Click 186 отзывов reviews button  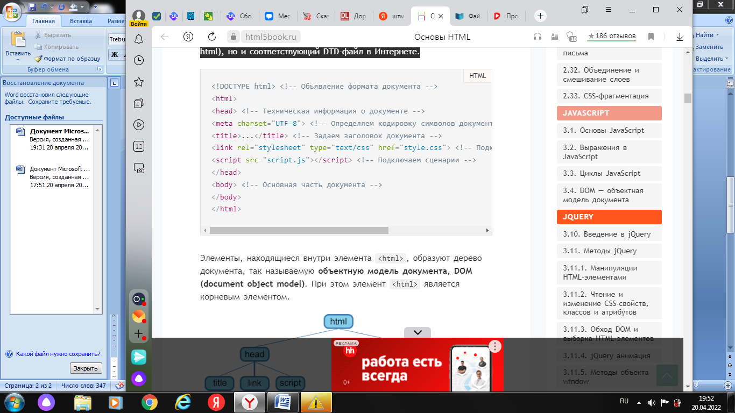click(x=612, y=37)
